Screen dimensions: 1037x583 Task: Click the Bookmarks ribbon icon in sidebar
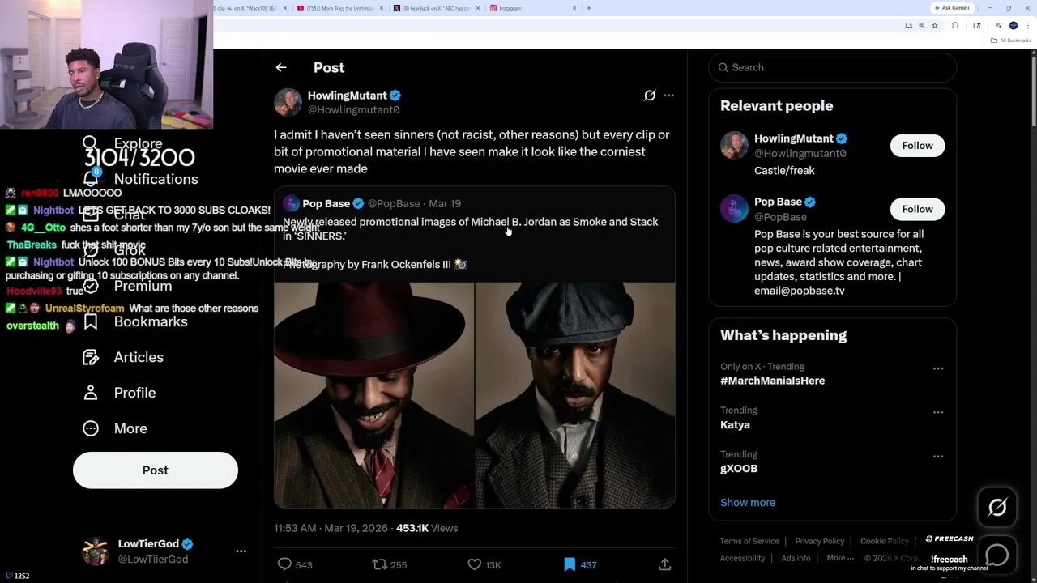[91, 321]
